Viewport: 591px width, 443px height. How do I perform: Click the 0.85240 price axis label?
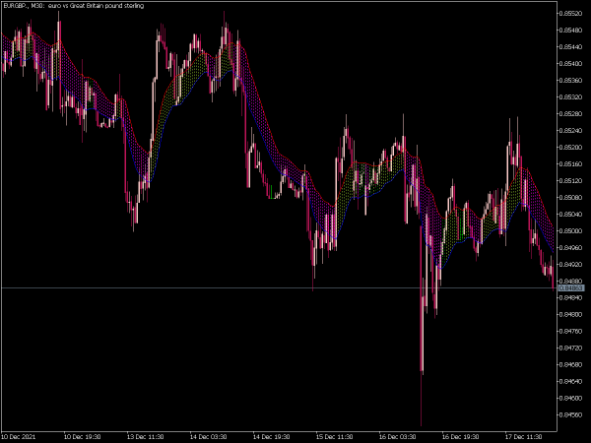570,130
